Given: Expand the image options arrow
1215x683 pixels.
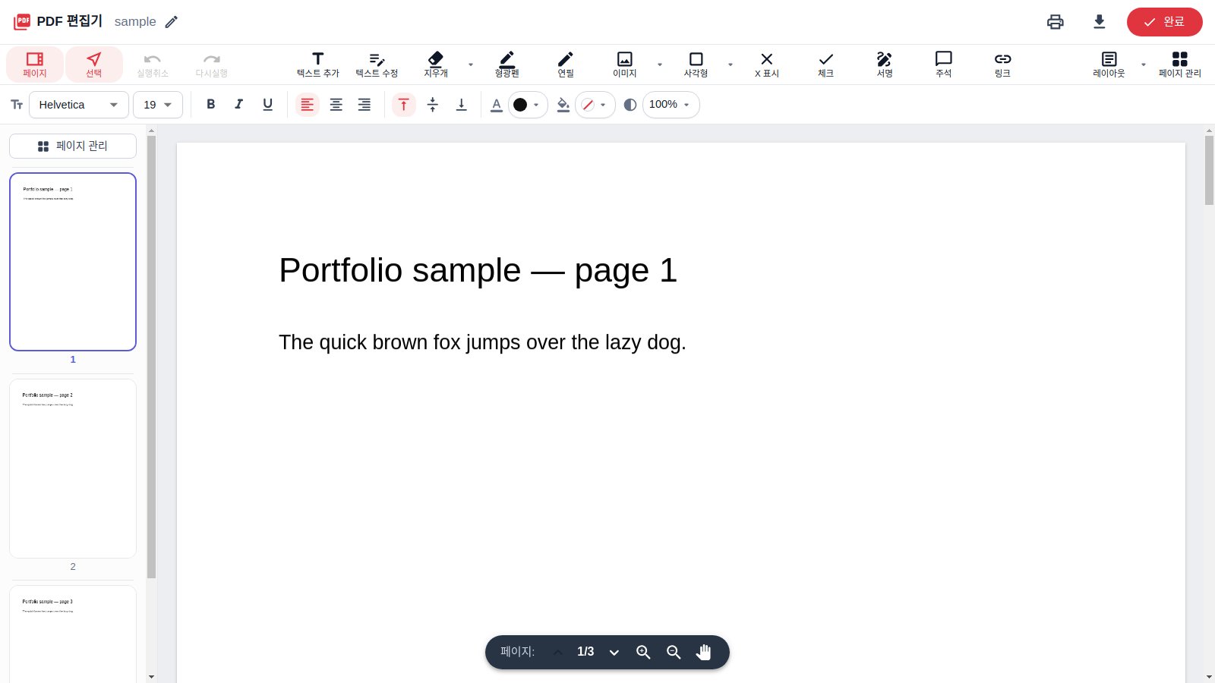Looking at the screenshot, I should tap(660, 65).
